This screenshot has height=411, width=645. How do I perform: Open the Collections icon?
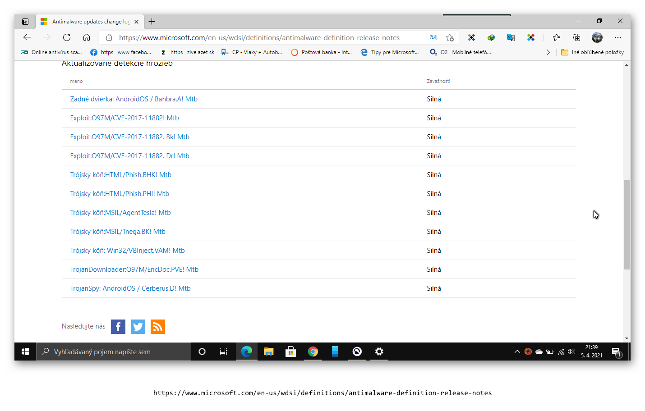(x=576, y=37)
